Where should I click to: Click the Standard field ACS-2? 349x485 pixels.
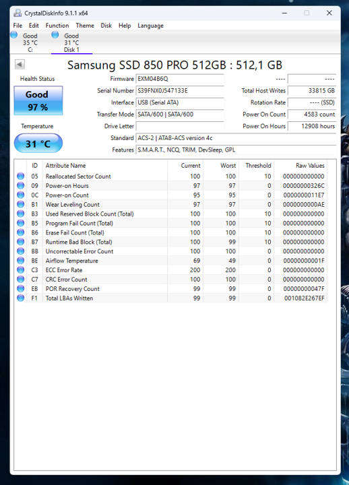click(236, 138)
